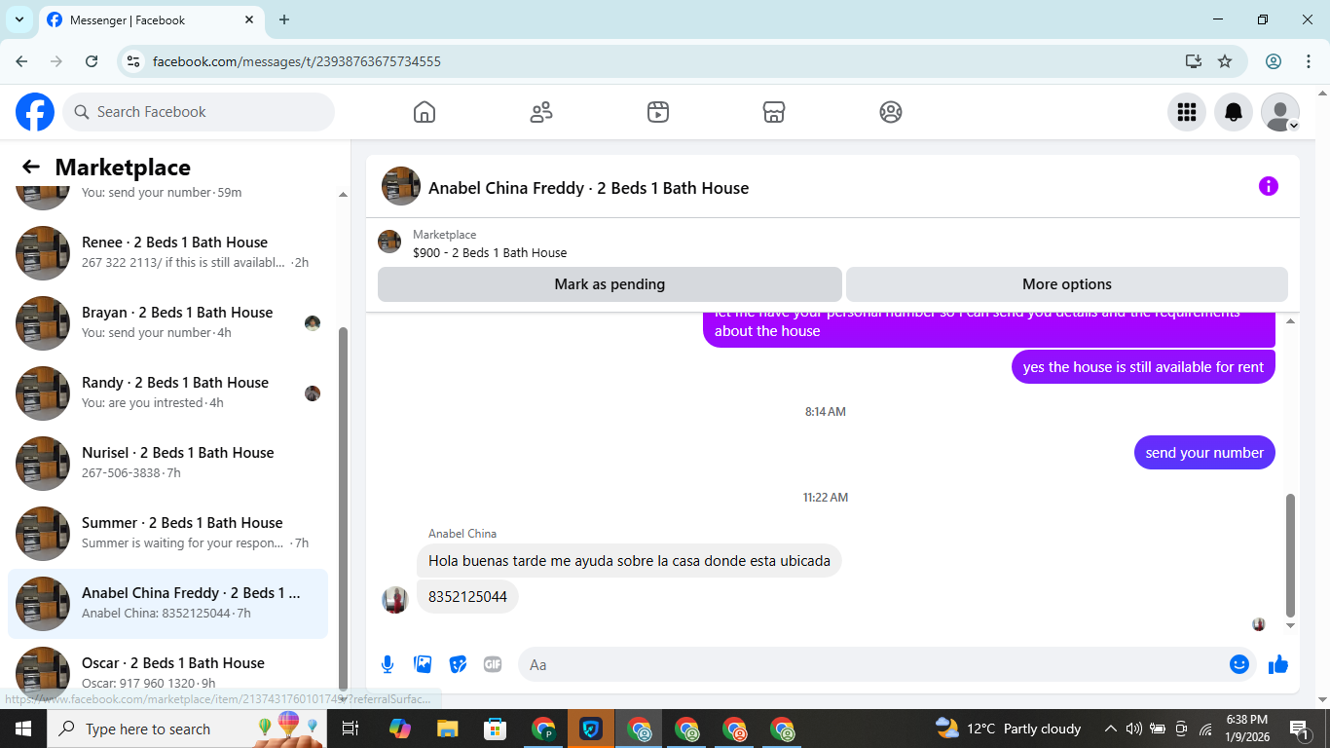Click Anabel China's sender avatar beside messages

[394, 600]
